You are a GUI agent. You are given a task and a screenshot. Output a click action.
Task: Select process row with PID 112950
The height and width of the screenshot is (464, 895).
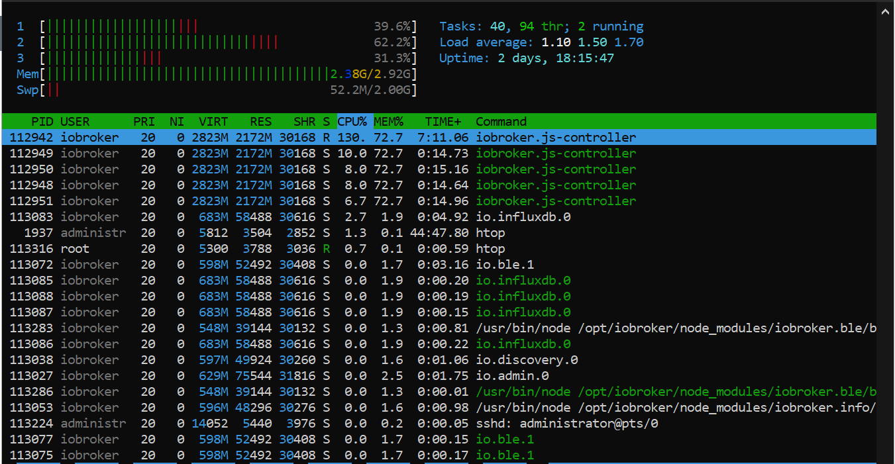coord(439,169)
